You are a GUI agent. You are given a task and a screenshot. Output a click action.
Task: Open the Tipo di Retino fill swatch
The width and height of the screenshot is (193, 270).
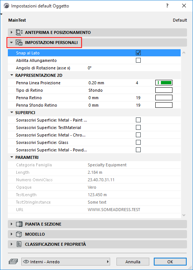(x=164, y=90)
